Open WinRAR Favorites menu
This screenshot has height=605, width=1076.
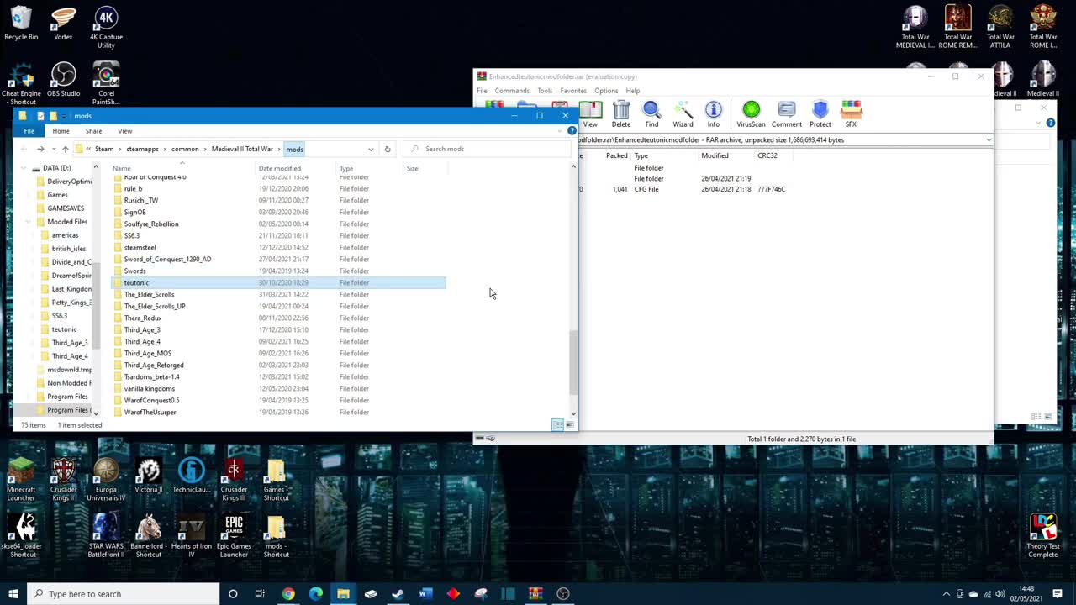coord(573,91)
